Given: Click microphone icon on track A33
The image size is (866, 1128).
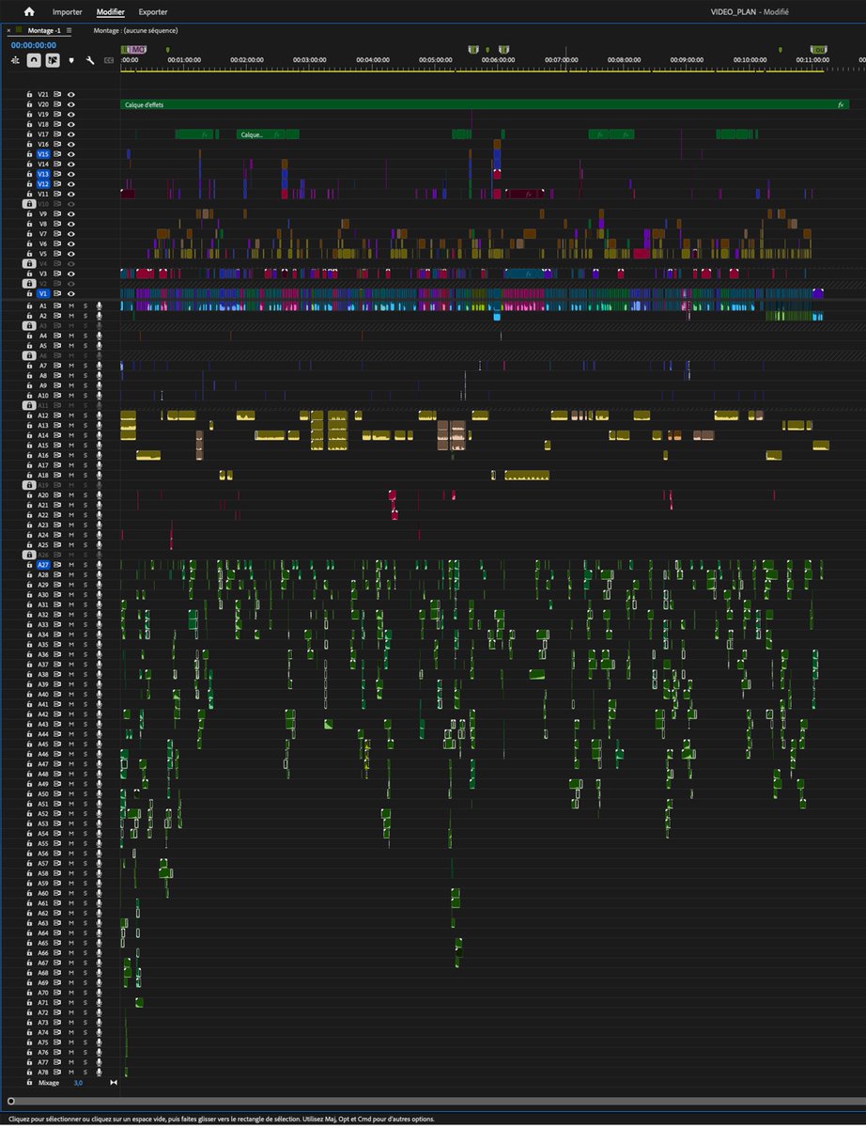Looking at the screenshot, I should [99, 624].
